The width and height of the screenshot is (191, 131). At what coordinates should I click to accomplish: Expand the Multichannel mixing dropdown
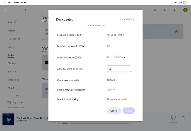click(119, 99)
